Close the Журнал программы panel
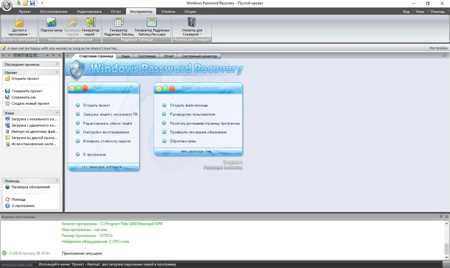 tap(447, 217)
